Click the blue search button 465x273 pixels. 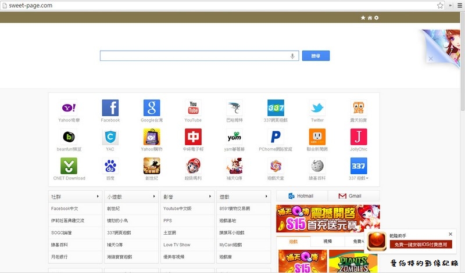pos(316,56)
